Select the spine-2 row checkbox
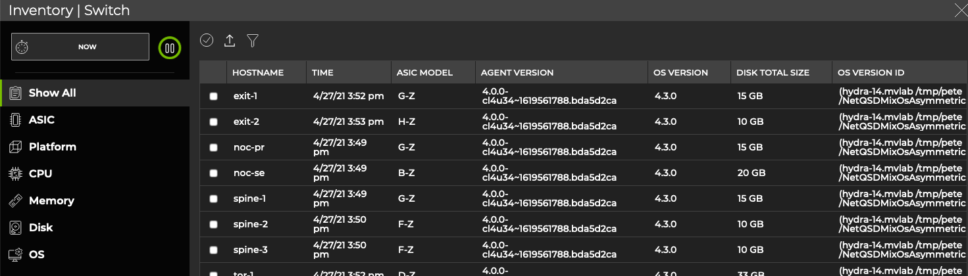Viewport: 968px width, 276px height. coord(213,225)
